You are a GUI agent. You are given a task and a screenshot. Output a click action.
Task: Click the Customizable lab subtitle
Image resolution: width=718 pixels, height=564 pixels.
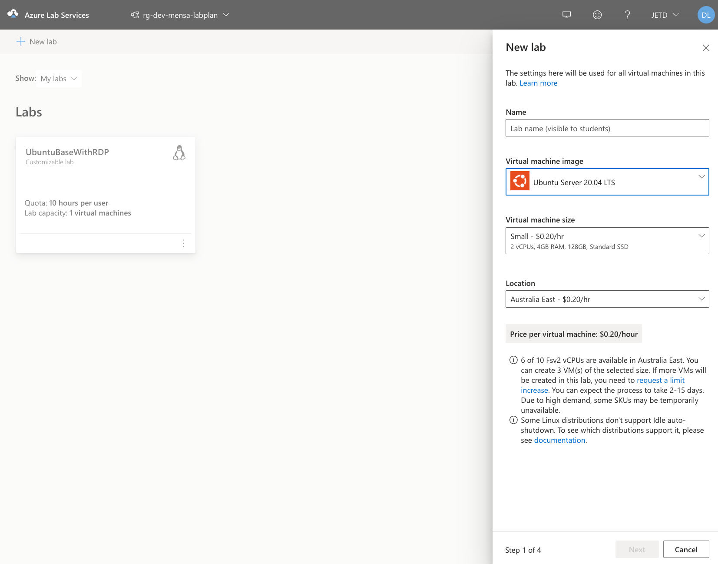(50, 162)
